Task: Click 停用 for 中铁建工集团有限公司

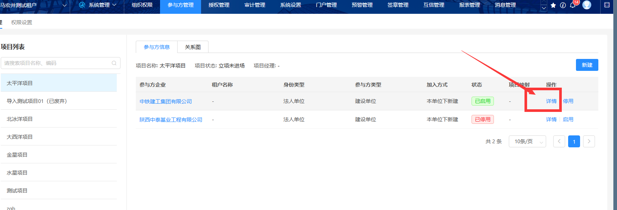Action: tap(568, 101)
